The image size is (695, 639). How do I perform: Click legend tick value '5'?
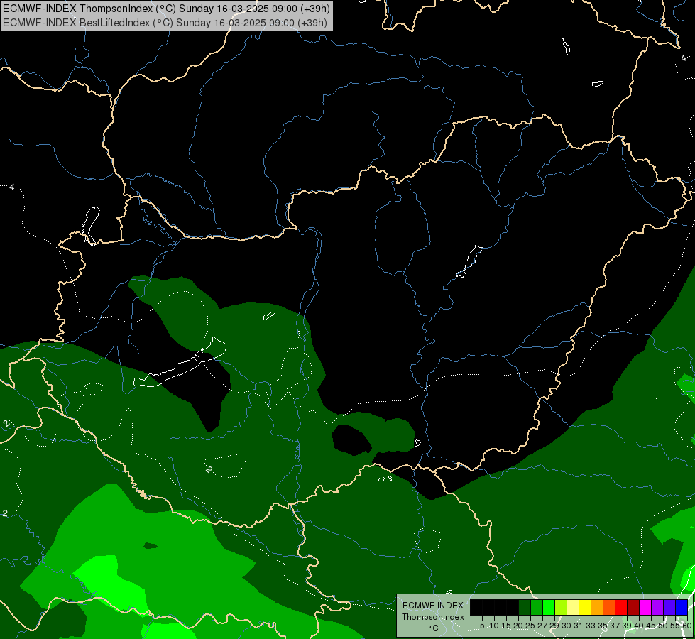(482, 626)
